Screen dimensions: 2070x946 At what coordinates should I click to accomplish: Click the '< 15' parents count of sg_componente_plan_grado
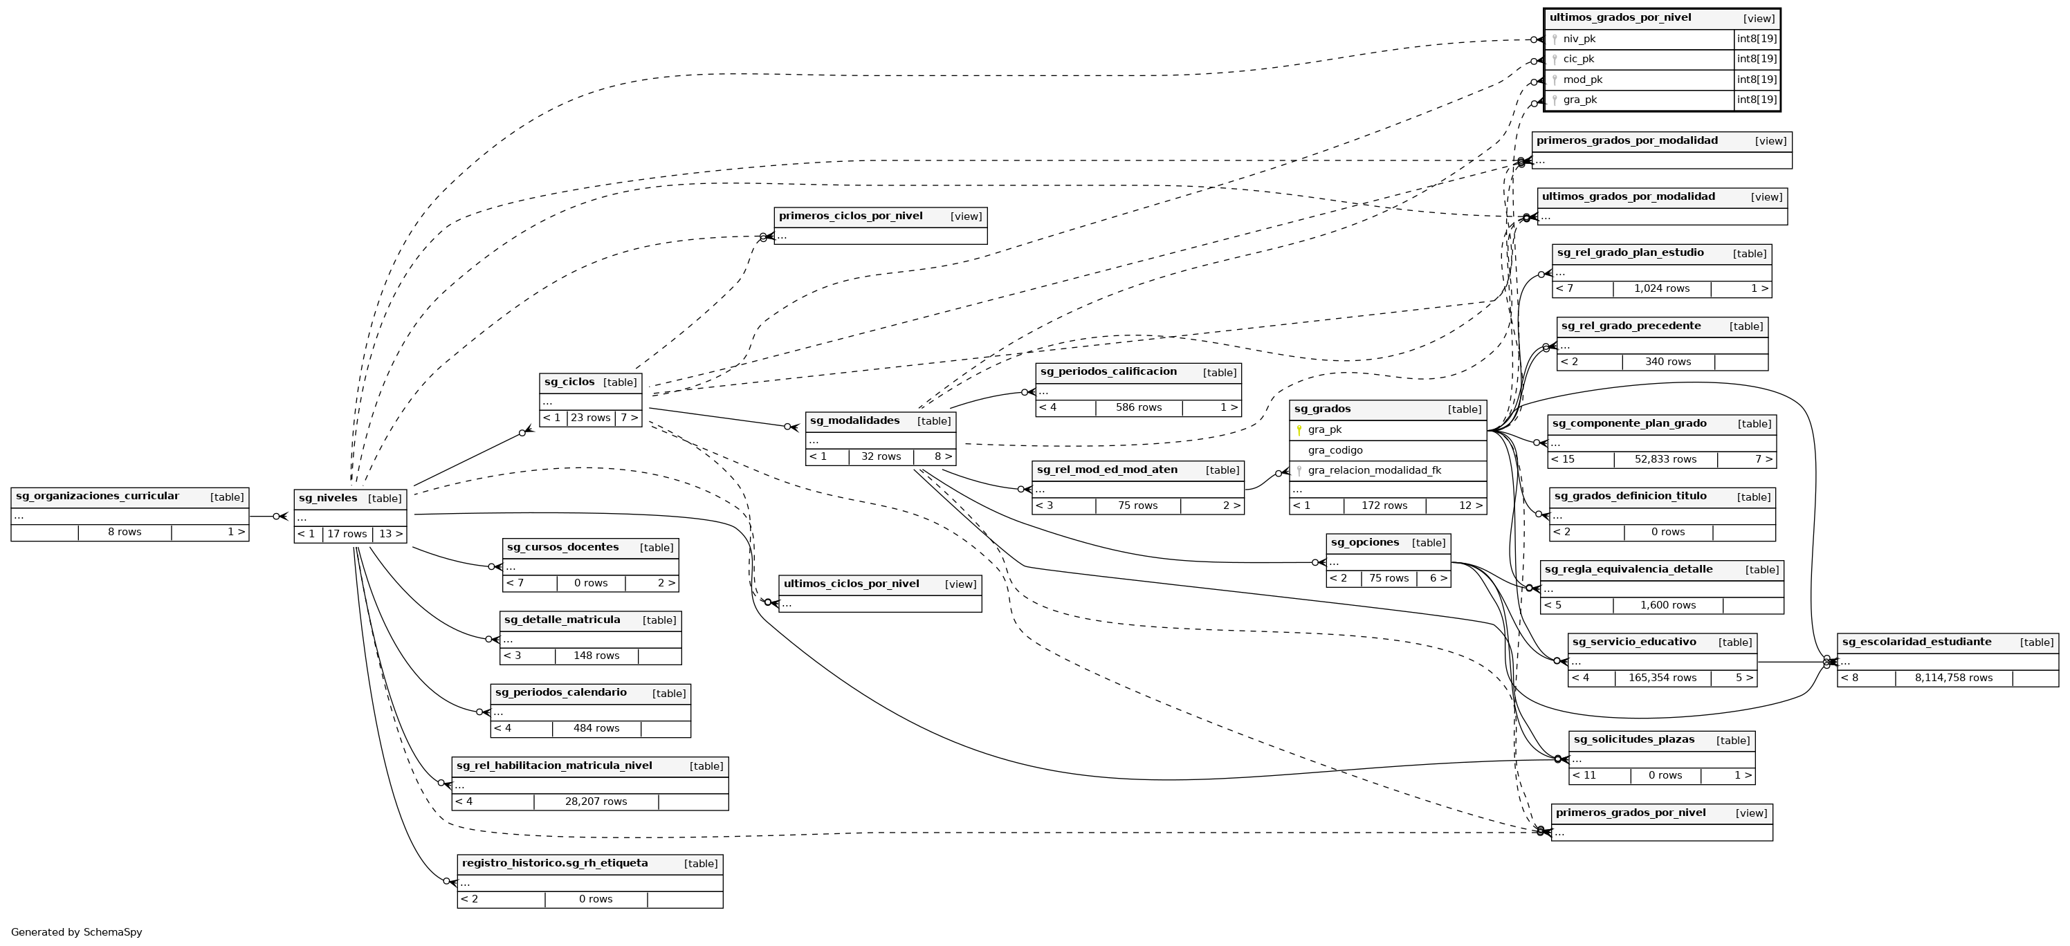point(1563,459)
